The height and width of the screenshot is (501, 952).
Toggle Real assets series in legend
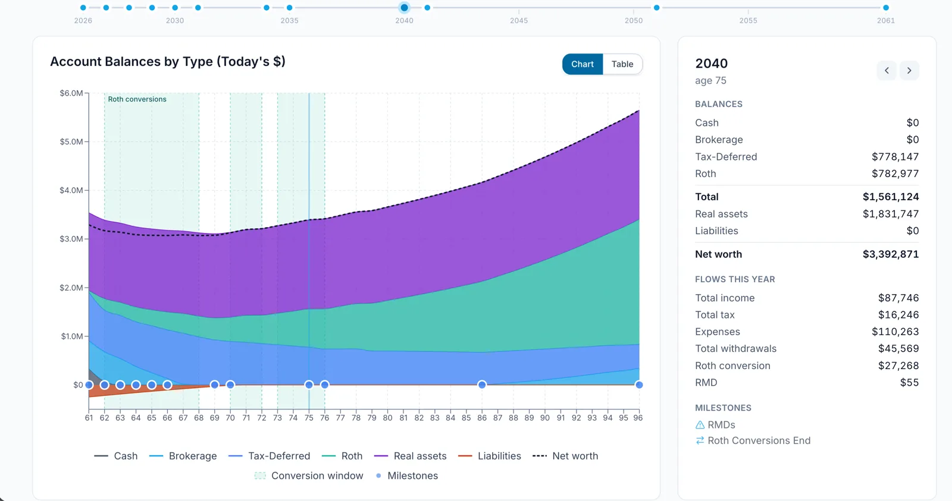(410, 456)
